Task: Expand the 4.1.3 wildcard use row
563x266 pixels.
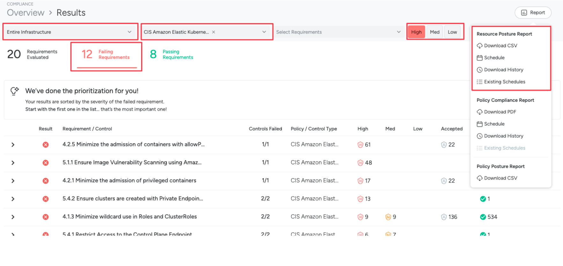Action: tap(13, 217)
